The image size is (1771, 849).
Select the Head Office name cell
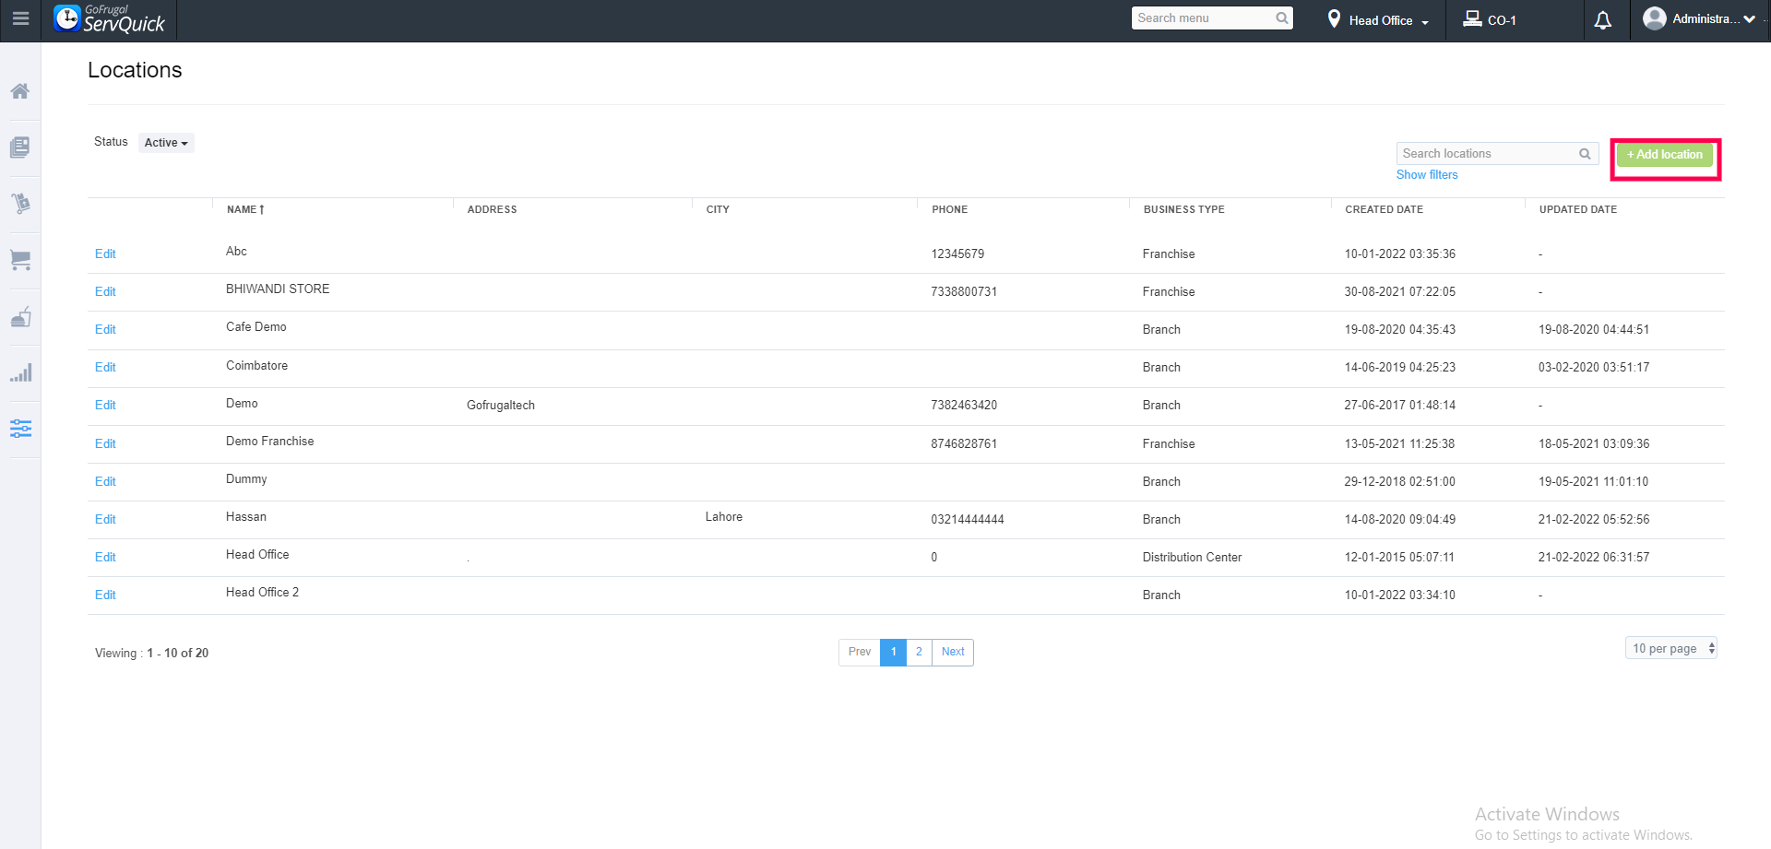click(257, 555)
